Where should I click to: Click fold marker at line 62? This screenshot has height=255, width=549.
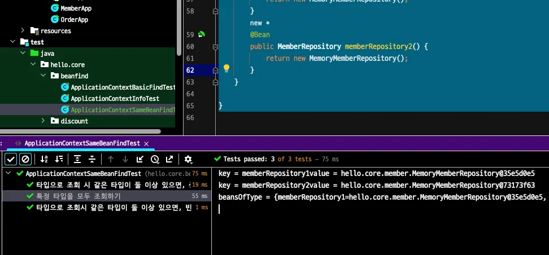click(x=215, y=70)
